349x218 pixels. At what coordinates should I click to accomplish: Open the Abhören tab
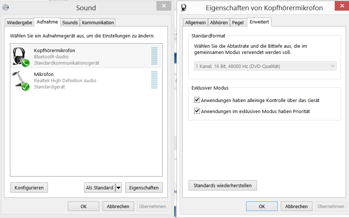click(x=219, y=22)
